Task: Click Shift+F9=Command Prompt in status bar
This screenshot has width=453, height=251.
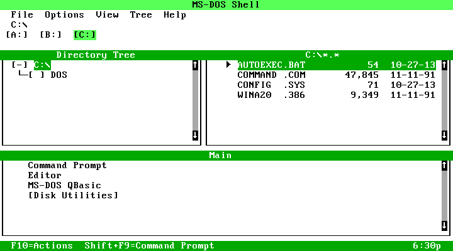Action: click(149, 246)
